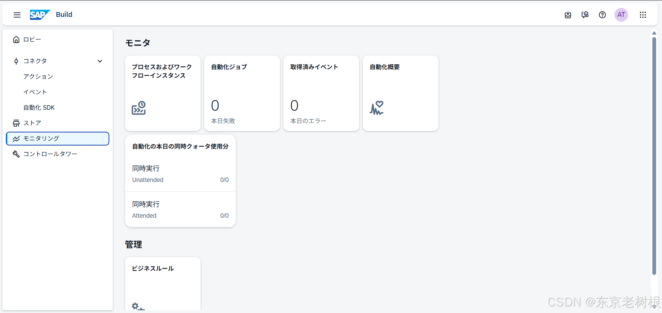Image resolution: width=662 pixels, height=313 pixels.
Task: Click the モニタリング chart icon
Action: tap(16, 139)
